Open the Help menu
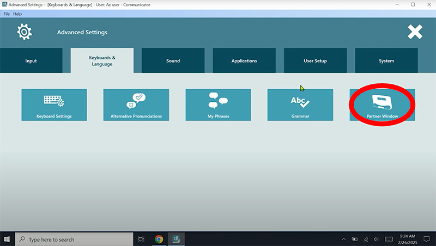 pyautogui.click(x=17, y=14)
